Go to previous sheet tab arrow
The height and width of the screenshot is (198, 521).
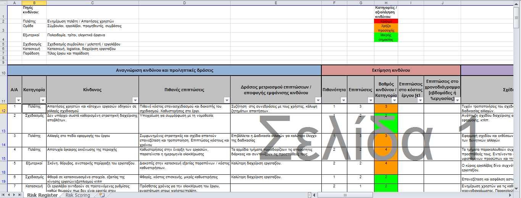pos(9,195)
